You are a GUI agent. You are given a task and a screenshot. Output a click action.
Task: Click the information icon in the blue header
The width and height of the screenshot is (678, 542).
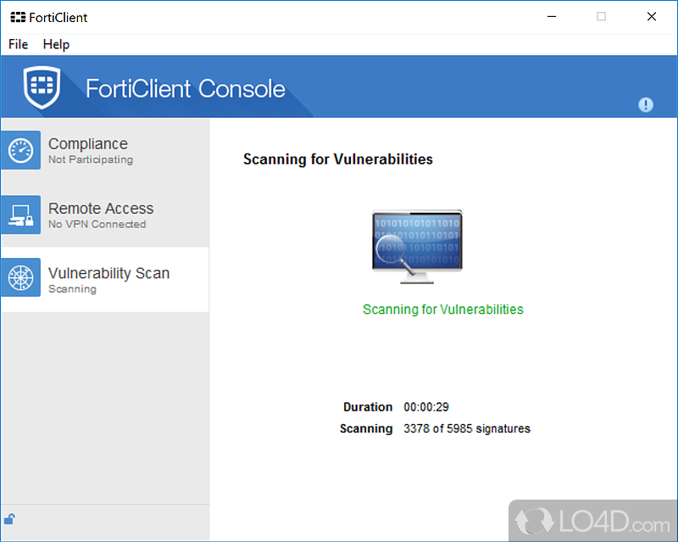(646, 104)
